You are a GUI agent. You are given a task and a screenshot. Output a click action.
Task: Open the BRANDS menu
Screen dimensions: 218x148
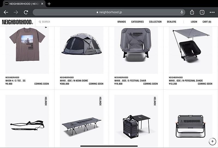coord(122,22)
